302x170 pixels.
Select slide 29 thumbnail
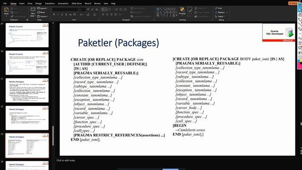(27, 35)
